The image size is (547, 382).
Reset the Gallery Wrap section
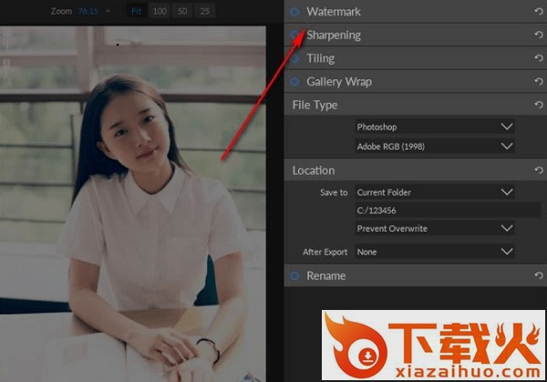pos(539,82)
